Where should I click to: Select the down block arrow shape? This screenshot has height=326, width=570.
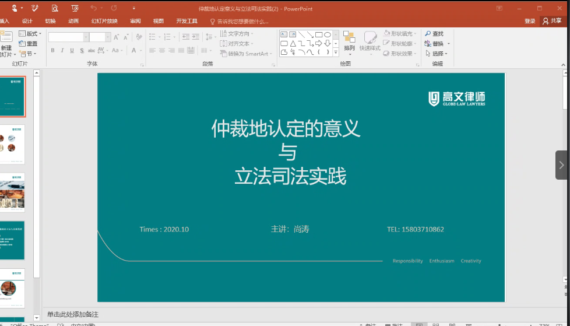(x=328, y=43)
